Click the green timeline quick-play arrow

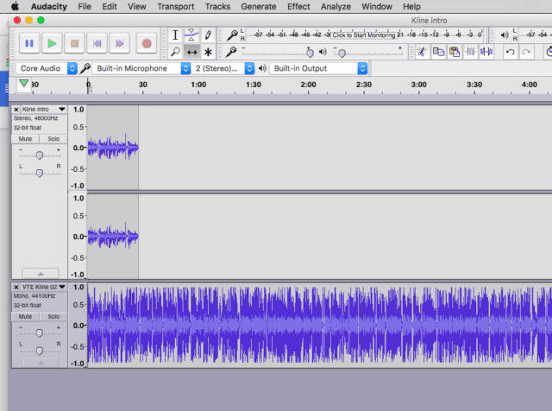point(24,84)
